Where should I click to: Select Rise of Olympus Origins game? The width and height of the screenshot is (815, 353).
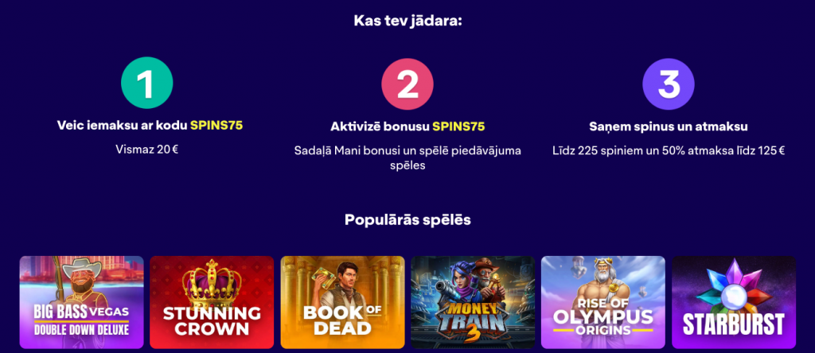[603, 302]
